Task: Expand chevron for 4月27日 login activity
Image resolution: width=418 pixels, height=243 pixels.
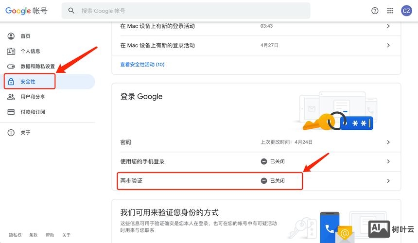Action: pos(388,45)
